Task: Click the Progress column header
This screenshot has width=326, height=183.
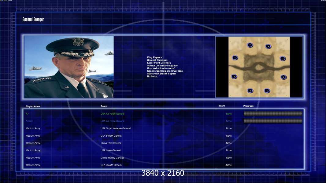Action: tap(248, 106)
